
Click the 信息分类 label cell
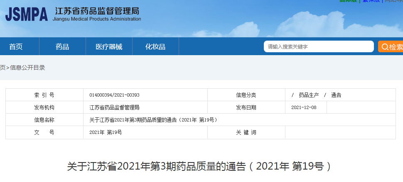pos(246,95)
